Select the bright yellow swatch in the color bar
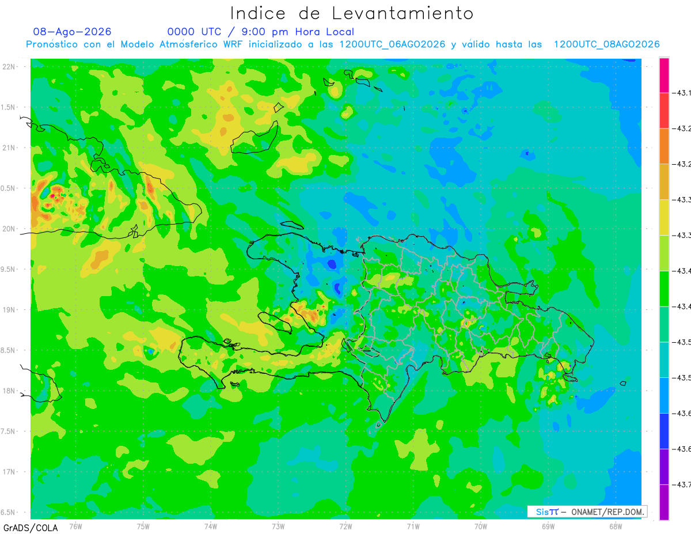Viewport: 691px width, 534px height. 664,218
